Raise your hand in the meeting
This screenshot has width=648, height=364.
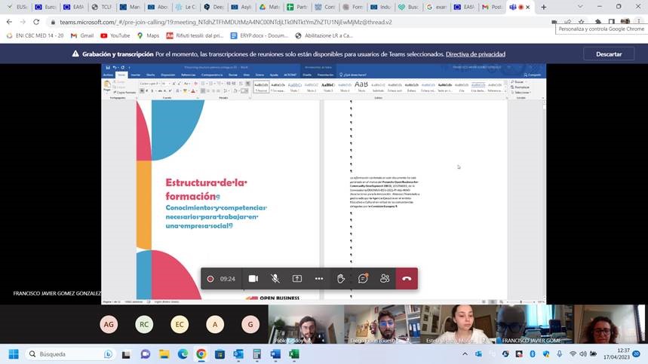(x=340, y=279)
